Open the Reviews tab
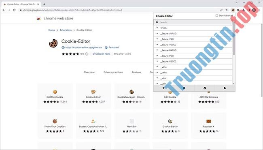 (x=136, y=72)
